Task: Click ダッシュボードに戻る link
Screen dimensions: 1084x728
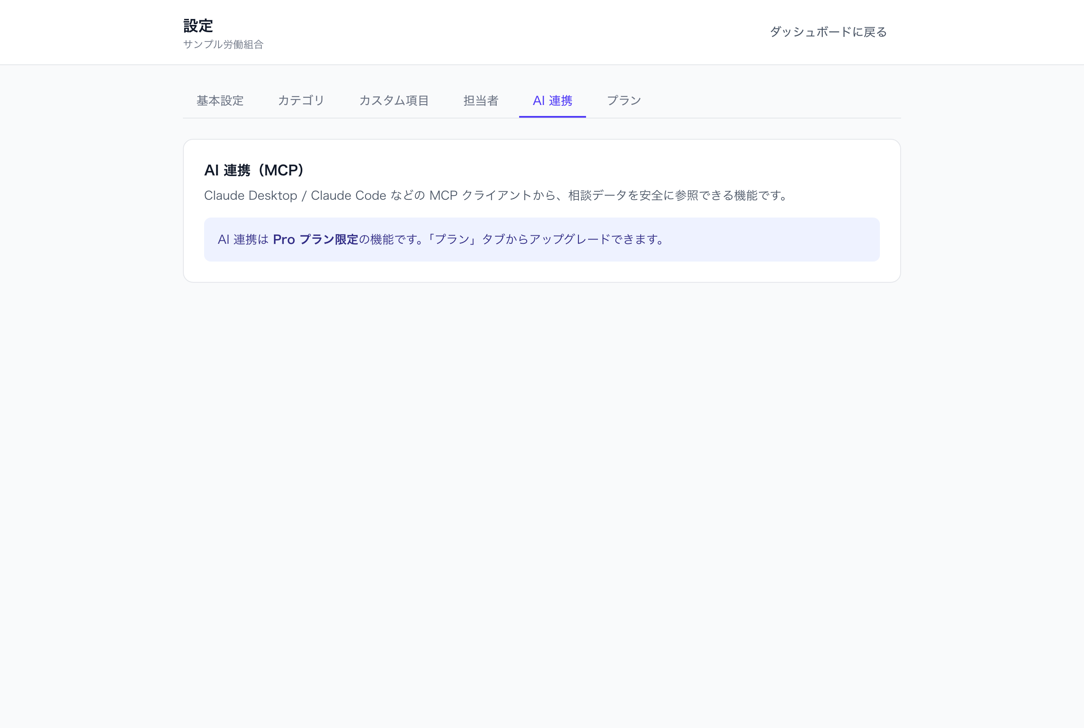Action: coord(828,32)
